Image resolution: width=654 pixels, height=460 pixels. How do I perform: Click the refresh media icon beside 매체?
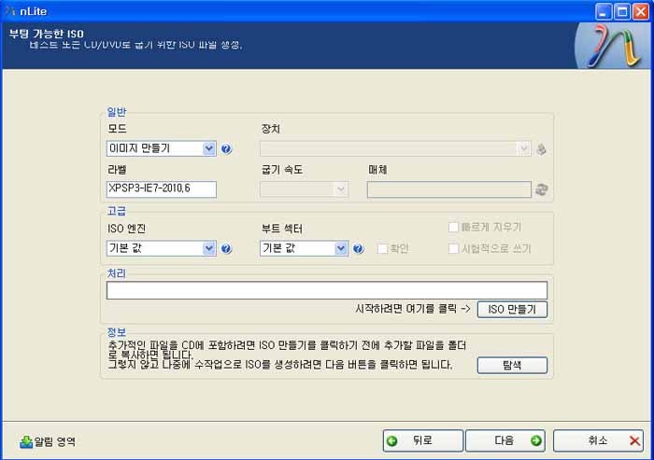point(541,189)
